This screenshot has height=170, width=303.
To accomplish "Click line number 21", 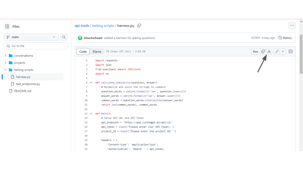I will (86, 149).
